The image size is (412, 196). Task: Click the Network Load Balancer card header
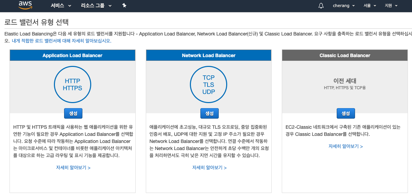(x=209, y=55)
